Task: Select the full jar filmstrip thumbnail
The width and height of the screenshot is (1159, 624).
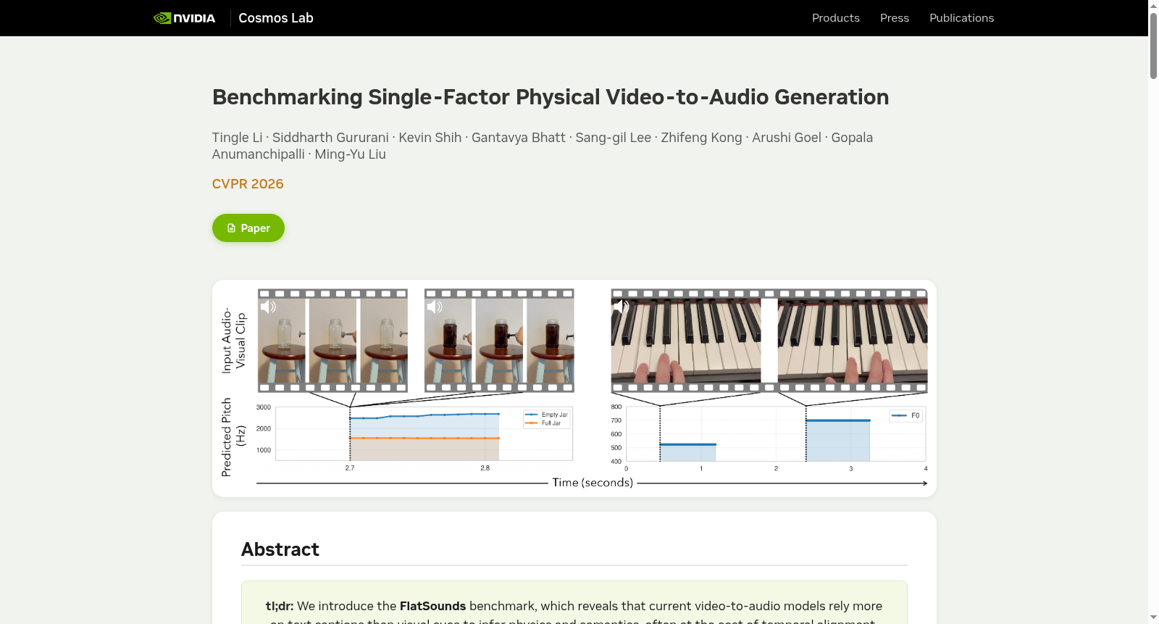Action: tap(499, 341)
